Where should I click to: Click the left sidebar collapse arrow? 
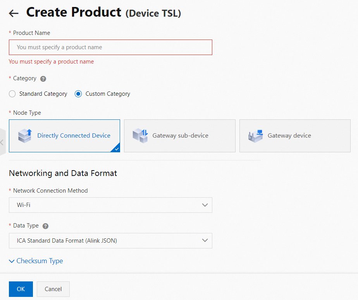tap(2, 142)
